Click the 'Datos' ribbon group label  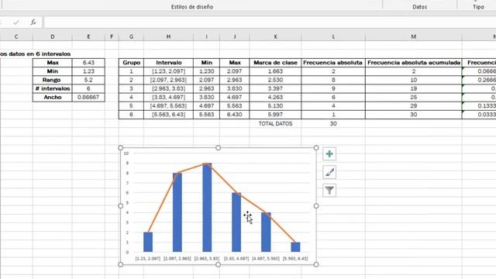pos(420,7)
